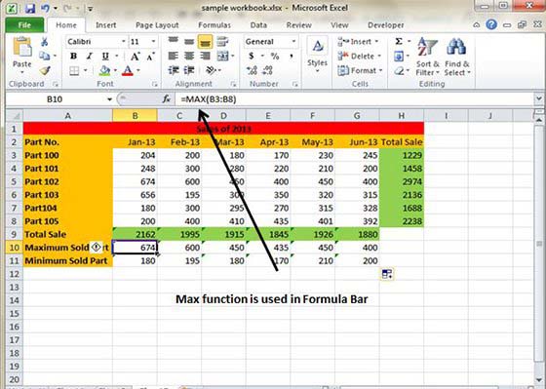Click the Copy icon in Clipboard group
This screenshot has width=546, height=389.
[45, 56]
